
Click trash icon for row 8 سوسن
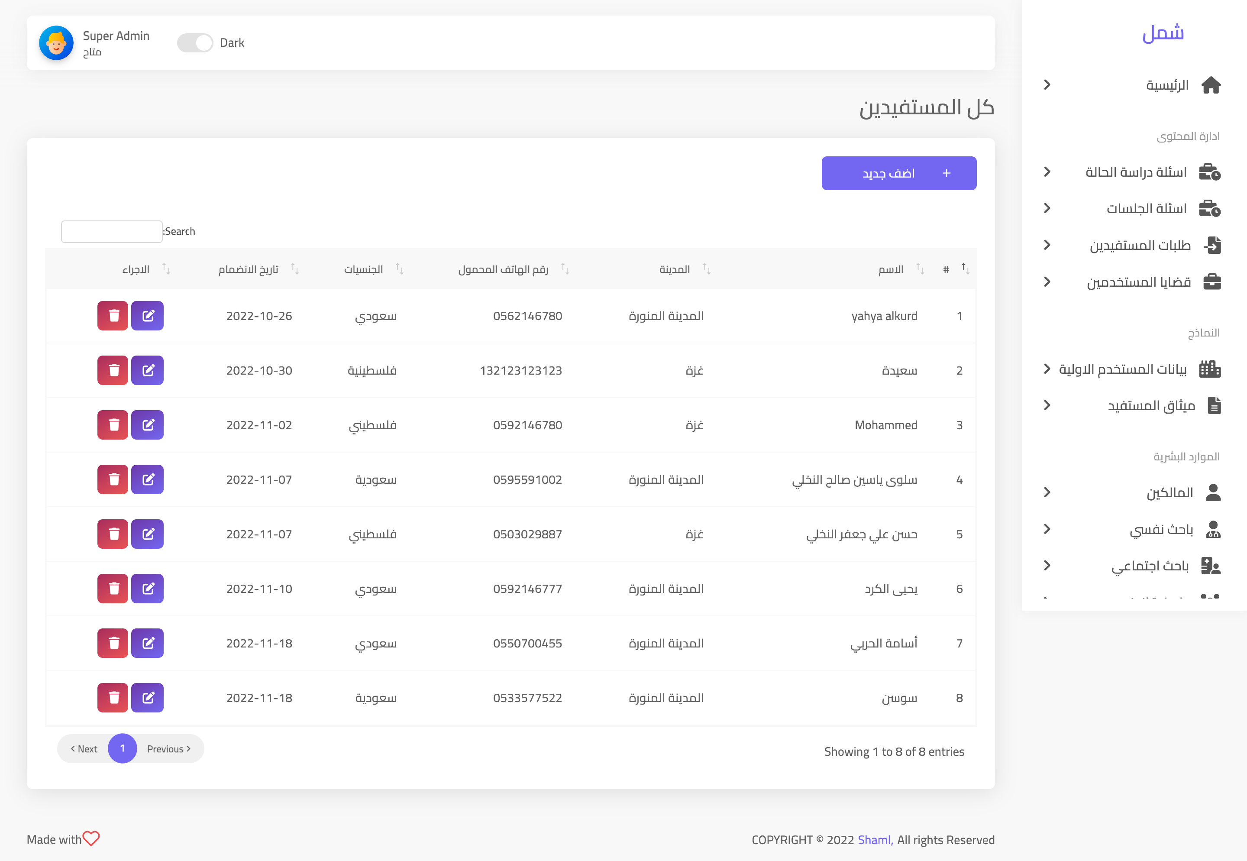click(x=113, y=698)
